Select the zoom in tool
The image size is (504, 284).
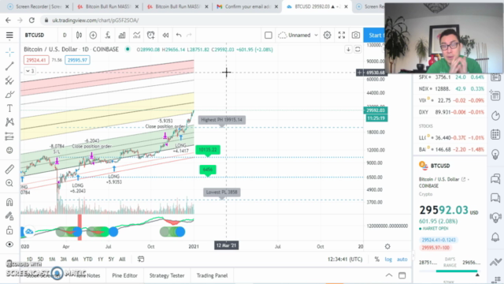tap(9, 183)
